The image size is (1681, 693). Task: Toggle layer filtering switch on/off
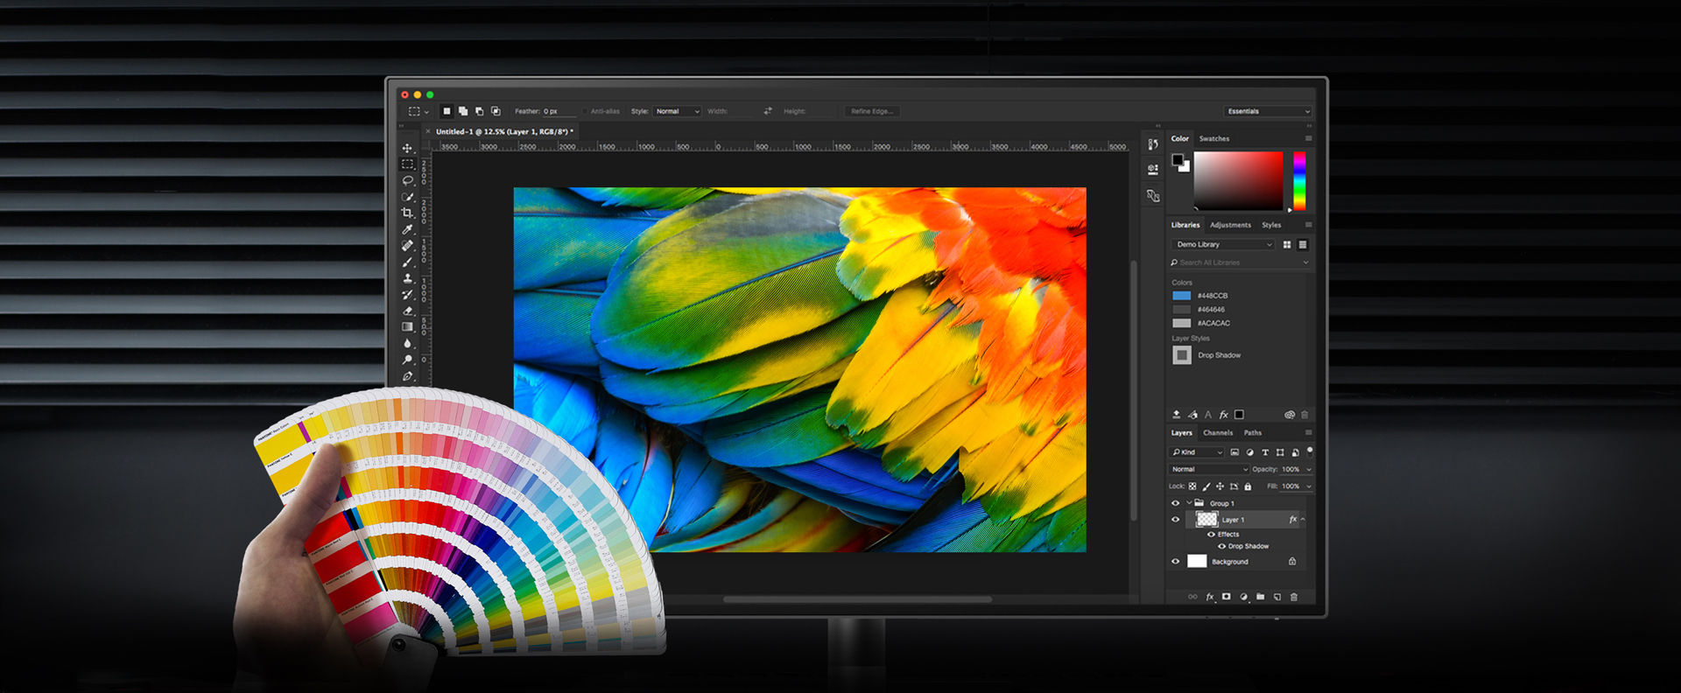(1310, 451)
